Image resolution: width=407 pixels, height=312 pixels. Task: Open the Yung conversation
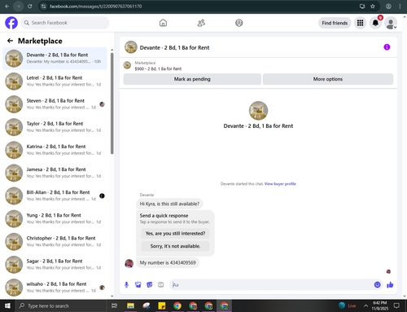[x=55, y=219]
